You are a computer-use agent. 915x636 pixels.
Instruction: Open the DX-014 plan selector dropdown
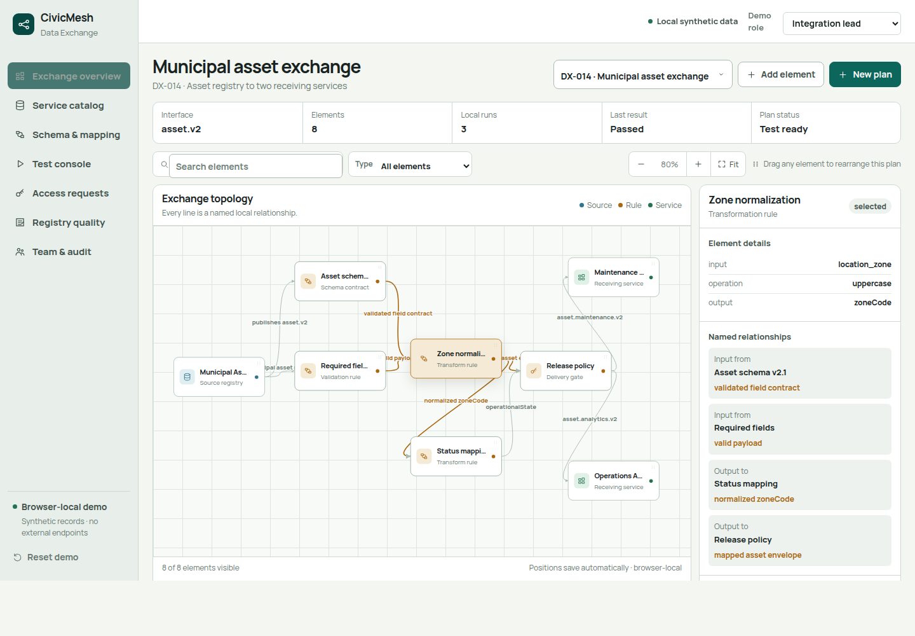[x=642, y=74]
